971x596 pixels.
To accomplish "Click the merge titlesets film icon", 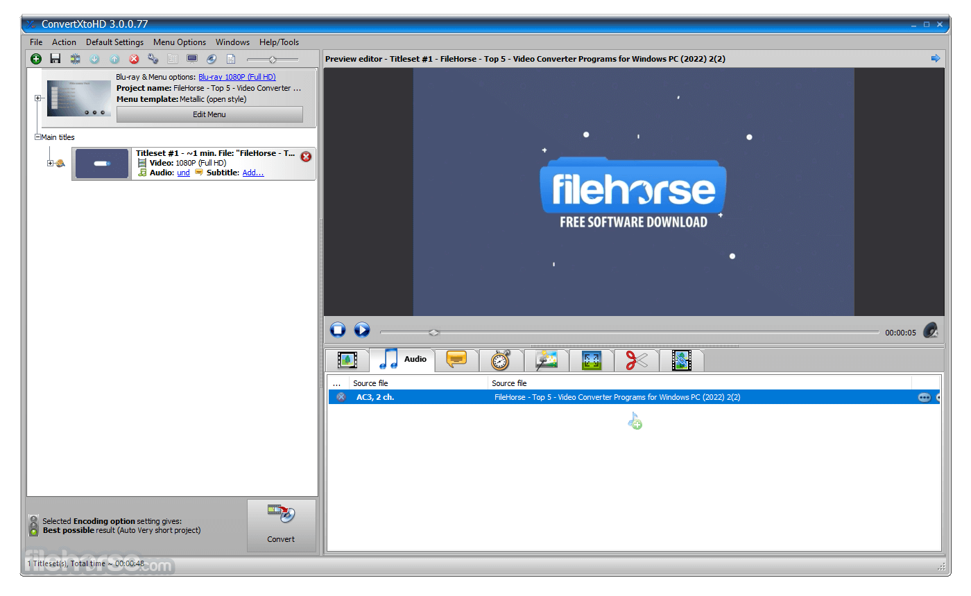I will coord(75,60).
